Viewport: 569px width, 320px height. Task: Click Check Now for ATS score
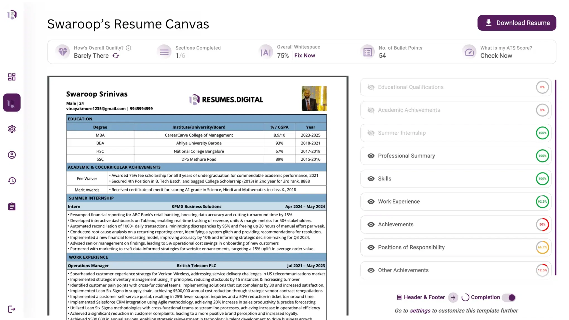point(496,56)
